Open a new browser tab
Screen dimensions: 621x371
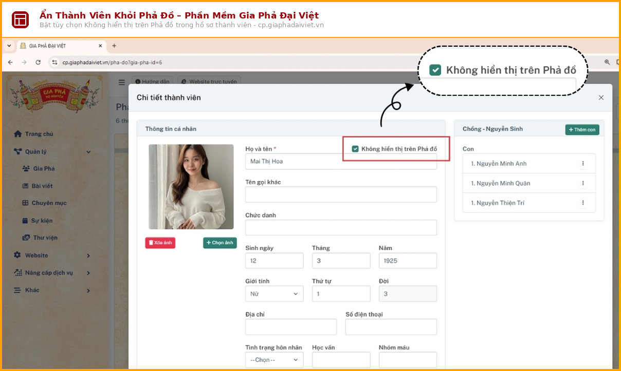pyautogui.click(x=114, y=46)
